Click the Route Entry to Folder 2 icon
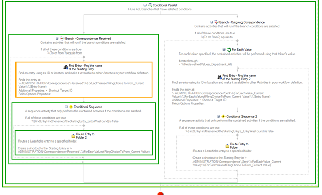 (x=73, y=136)
